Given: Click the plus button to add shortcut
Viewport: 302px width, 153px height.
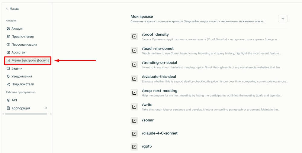Looking at the screenshot, I should point(283,19).
